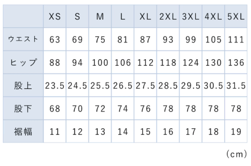Screen dimensions: 251x166
Task: Select the inseam value 68 cell
Action: [x=55, y=109]
